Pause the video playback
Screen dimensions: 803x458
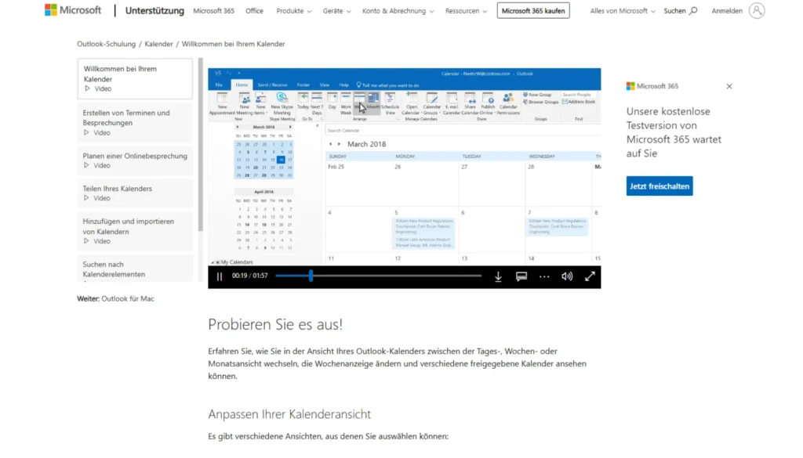pyautogui.click(x=220, y=276)
